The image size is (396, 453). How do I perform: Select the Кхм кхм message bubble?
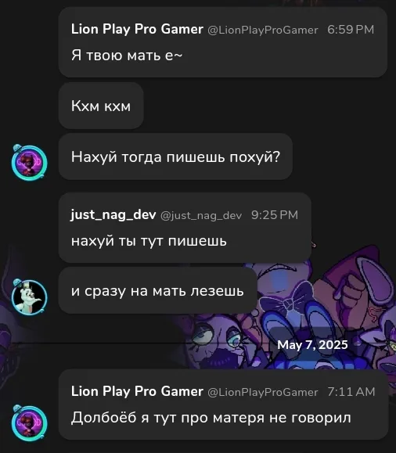pos(101,106)
